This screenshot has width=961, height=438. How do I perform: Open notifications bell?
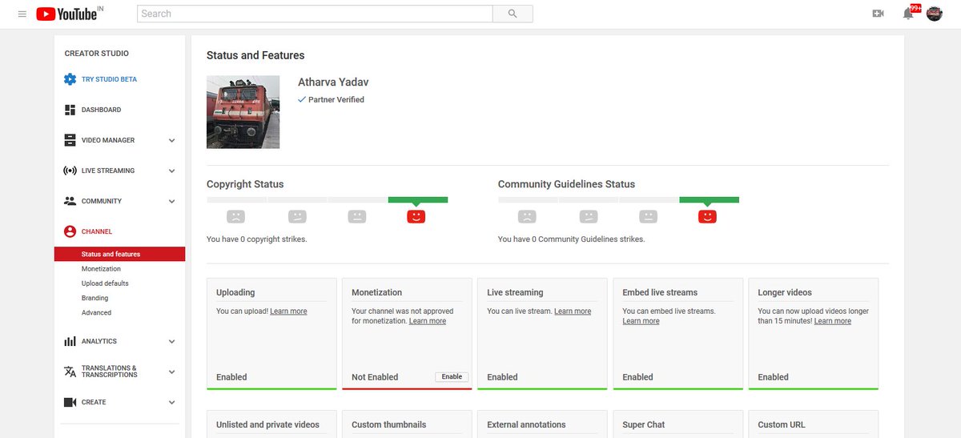[908, 14]
